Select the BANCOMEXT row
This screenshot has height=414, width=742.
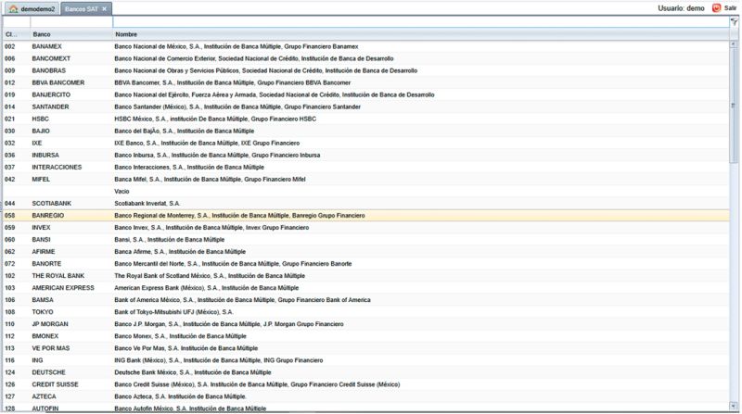(365, 58)
